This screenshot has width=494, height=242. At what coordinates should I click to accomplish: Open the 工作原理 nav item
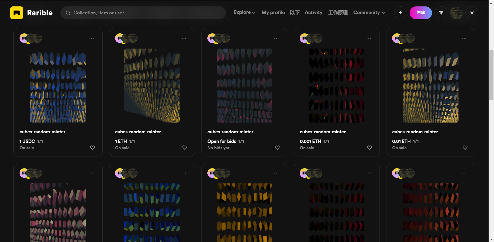pos(338,12)
